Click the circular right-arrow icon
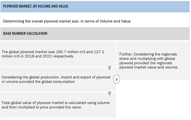 (x=117, y=79)
